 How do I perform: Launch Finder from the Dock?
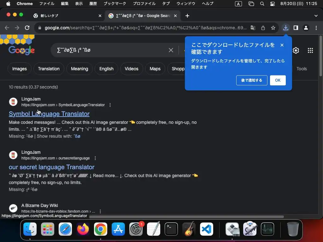tap(30, 229)
